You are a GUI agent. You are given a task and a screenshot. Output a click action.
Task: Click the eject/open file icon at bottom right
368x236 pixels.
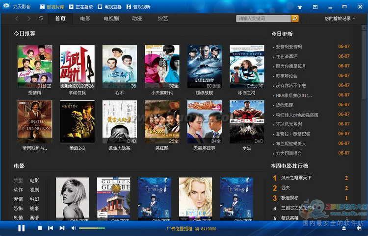click(344, 228)
